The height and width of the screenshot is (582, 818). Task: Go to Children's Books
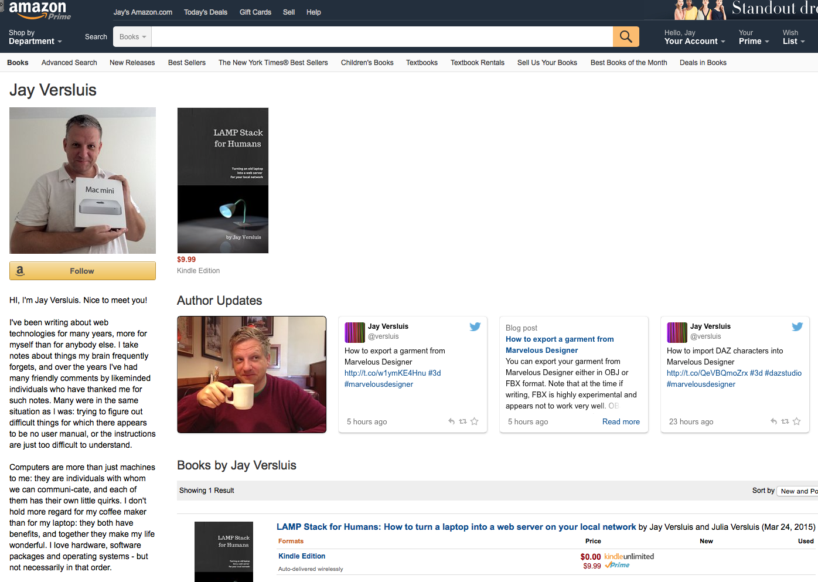click(367, 63)
